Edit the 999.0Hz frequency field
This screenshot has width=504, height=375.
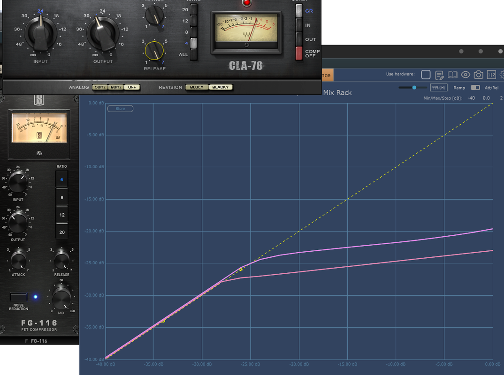click(439, 87)
